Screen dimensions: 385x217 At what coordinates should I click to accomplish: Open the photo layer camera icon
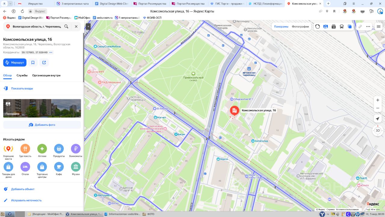[334, 27]
